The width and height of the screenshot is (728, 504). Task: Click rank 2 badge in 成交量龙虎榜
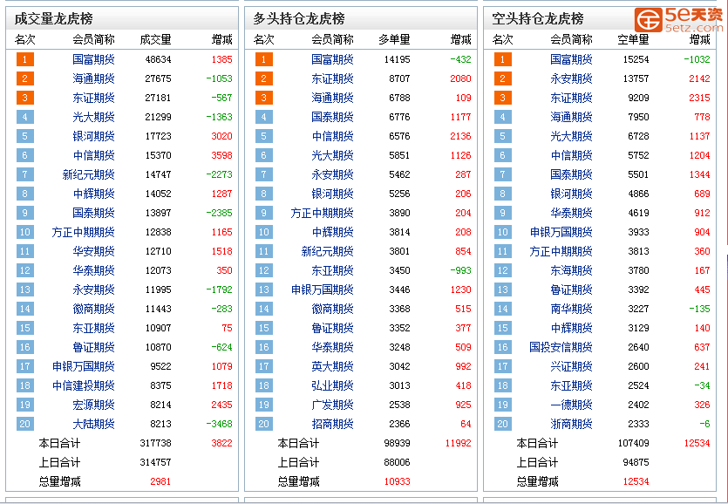25,78
